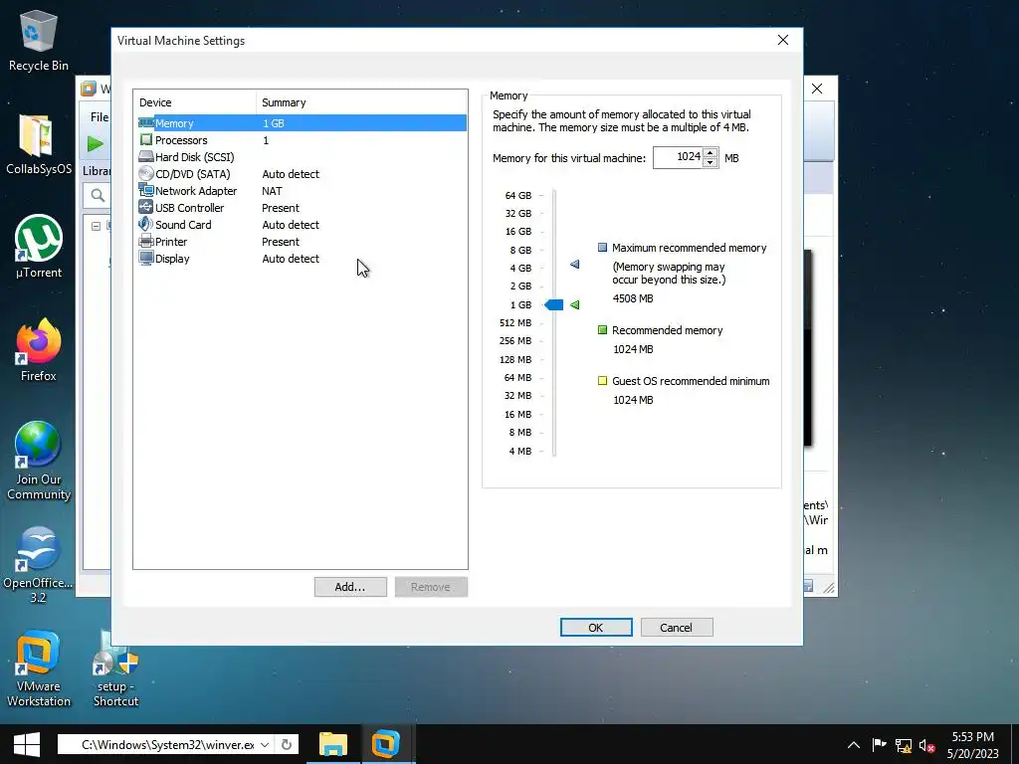Click the network tray icon
The height and width of the screenshot is (764, 1019).
click(x=904, y=745)
